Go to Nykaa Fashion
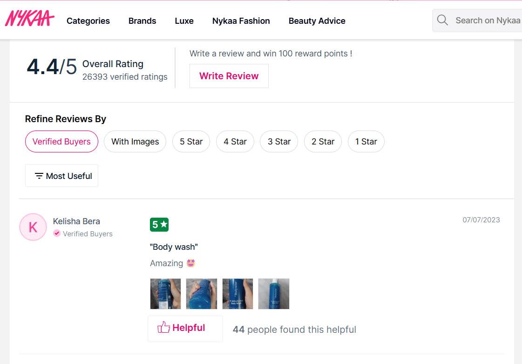The image size is (522, 364). click(x=241, y=21)
